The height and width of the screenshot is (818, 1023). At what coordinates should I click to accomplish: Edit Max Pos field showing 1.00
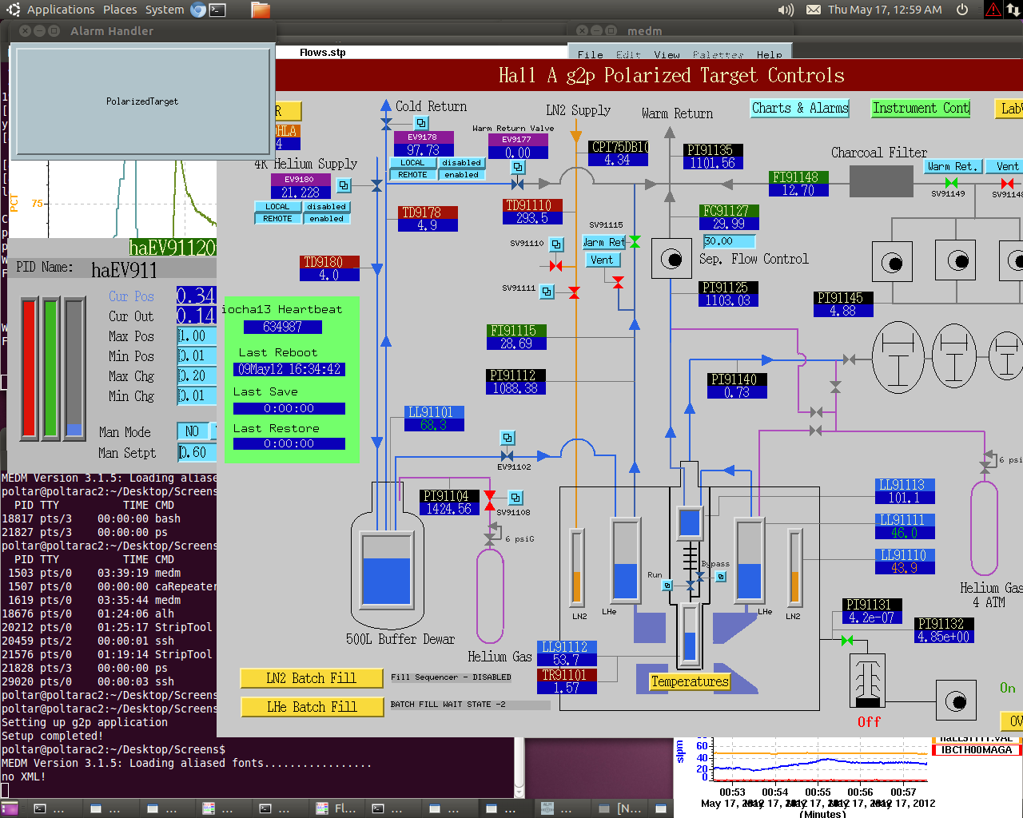(x=197, y=336)
